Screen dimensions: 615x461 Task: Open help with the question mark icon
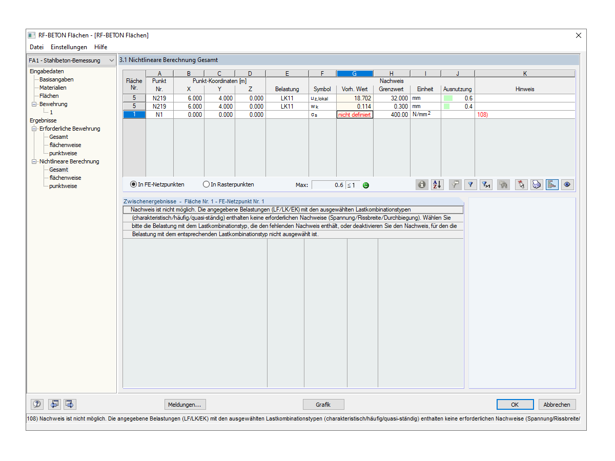coord(37,404)
